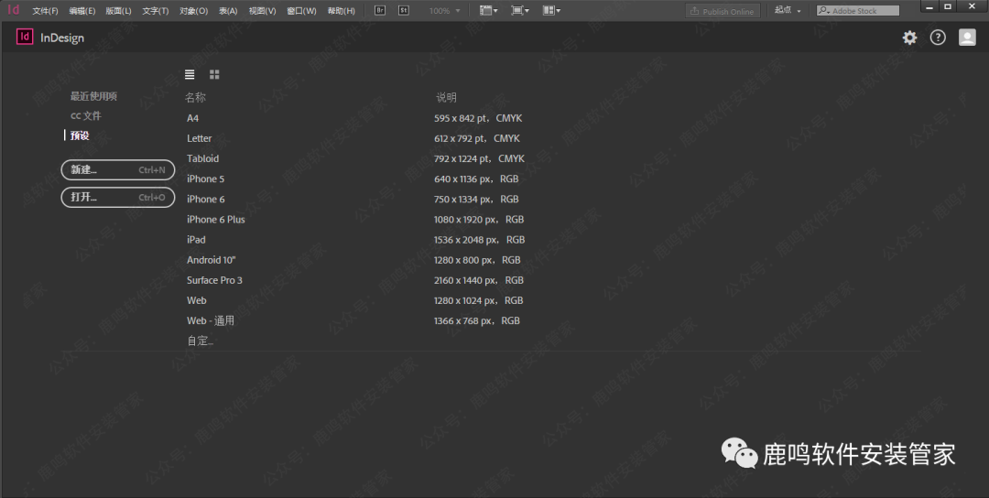Open the settings gear

[x=909, y=38]
